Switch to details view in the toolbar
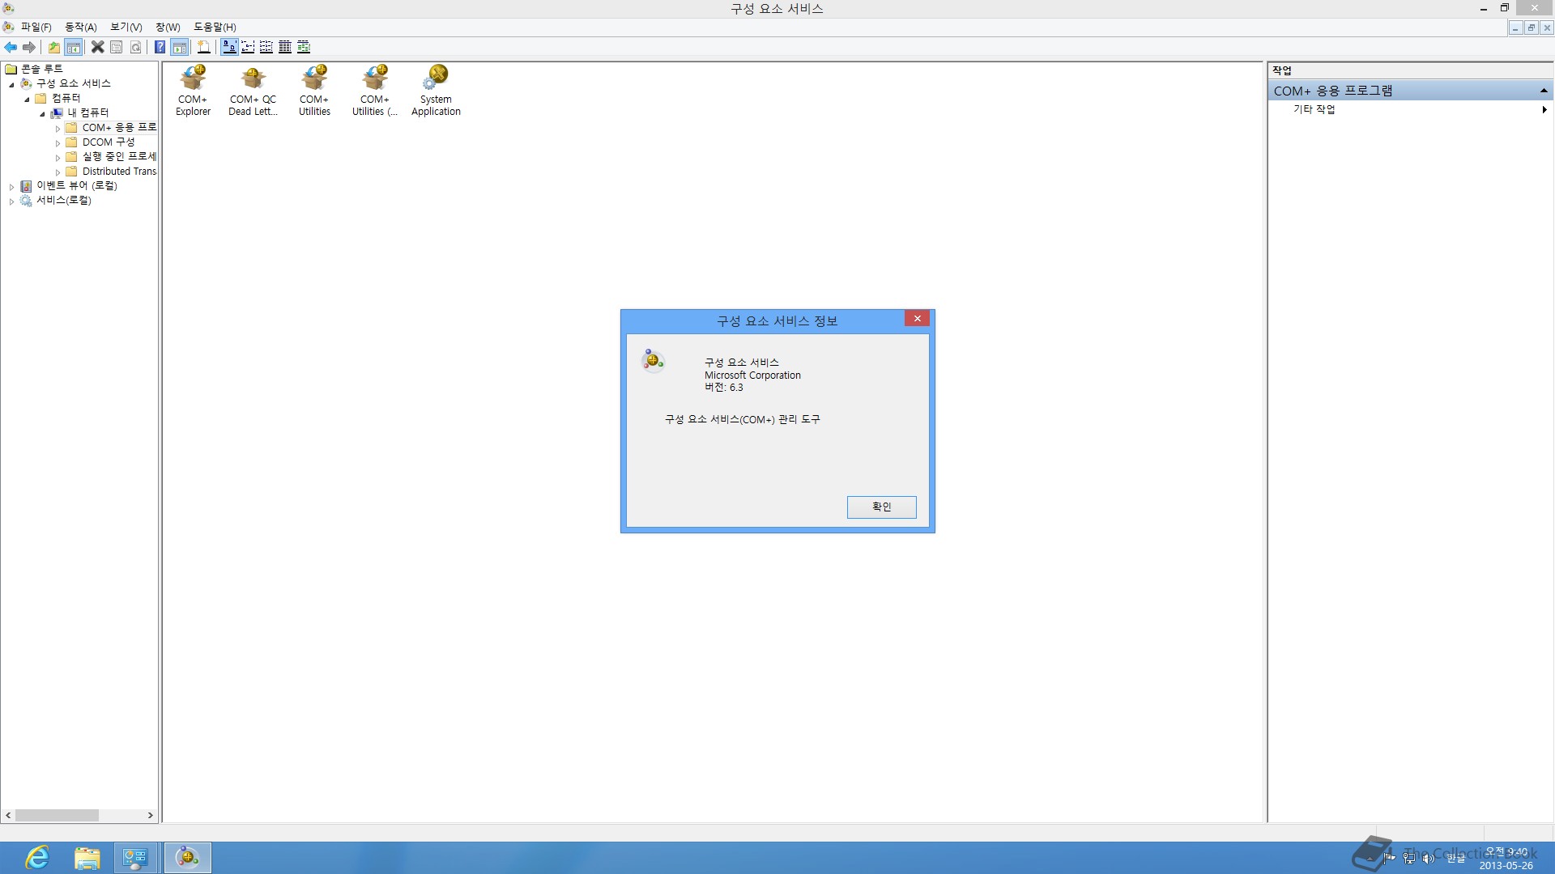This screenshot has height=874, width=1555. [x=285, y=47]
